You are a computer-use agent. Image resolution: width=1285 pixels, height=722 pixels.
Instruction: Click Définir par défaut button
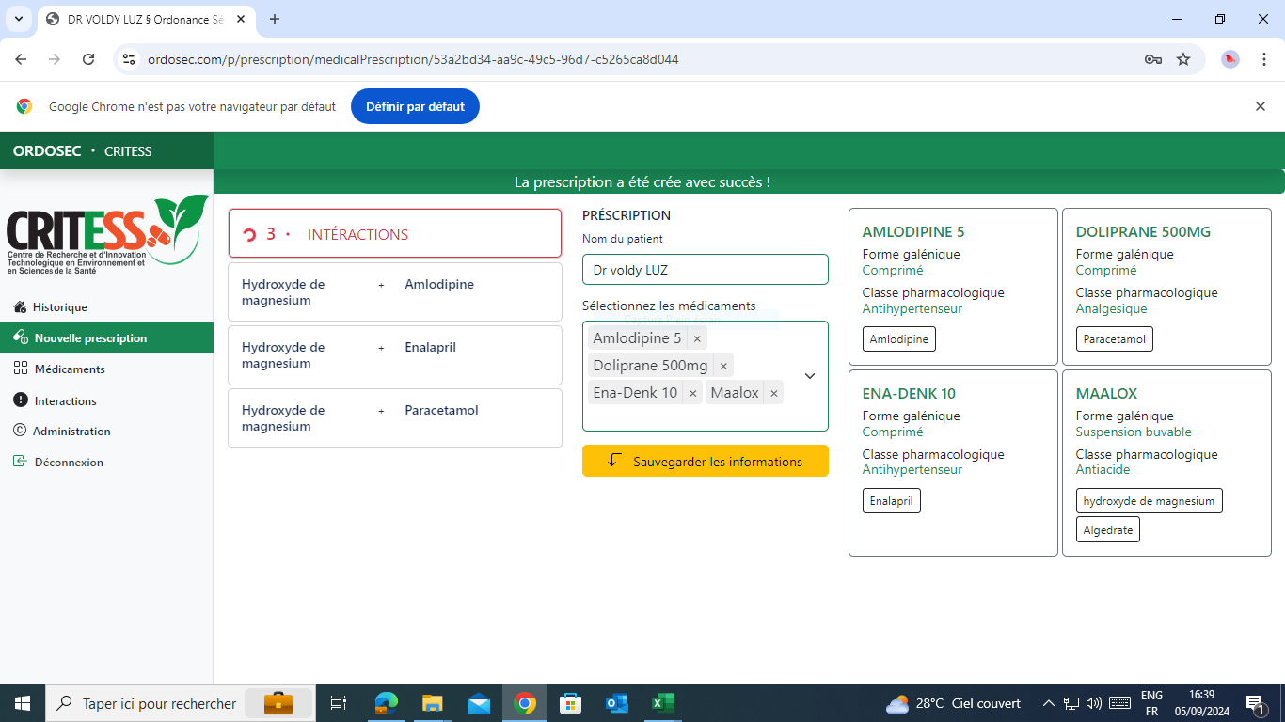pyautogui.click(x=415, y=106)
